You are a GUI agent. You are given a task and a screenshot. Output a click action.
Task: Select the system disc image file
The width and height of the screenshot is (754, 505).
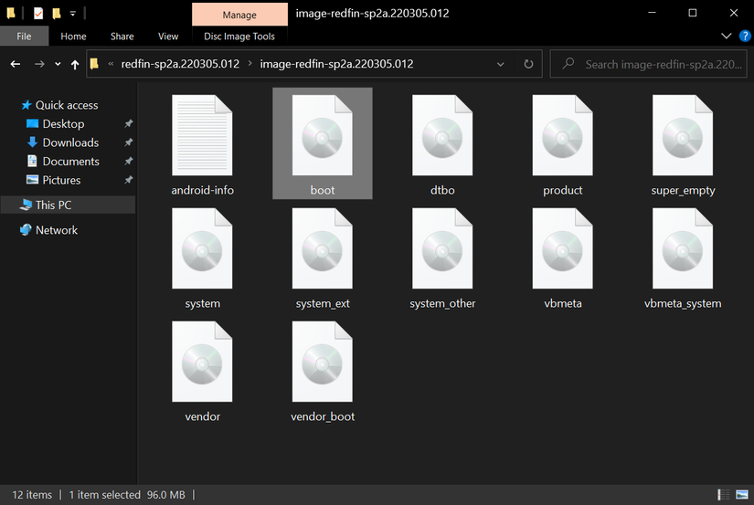(x=202, y=248)
